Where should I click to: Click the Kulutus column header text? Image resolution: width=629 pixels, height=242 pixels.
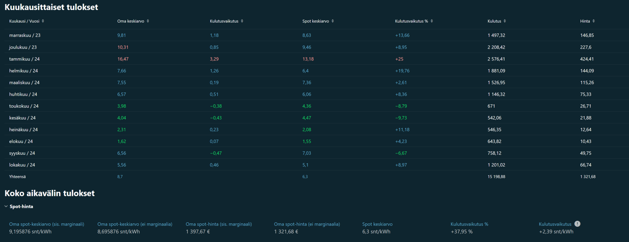tap(494, 21)
